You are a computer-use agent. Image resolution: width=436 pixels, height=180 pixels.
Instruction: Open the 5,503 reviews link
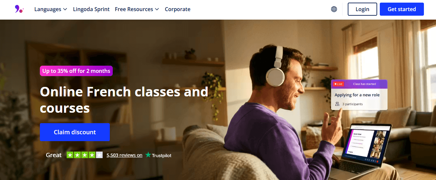pyautogui.click(x=125, y=155)
